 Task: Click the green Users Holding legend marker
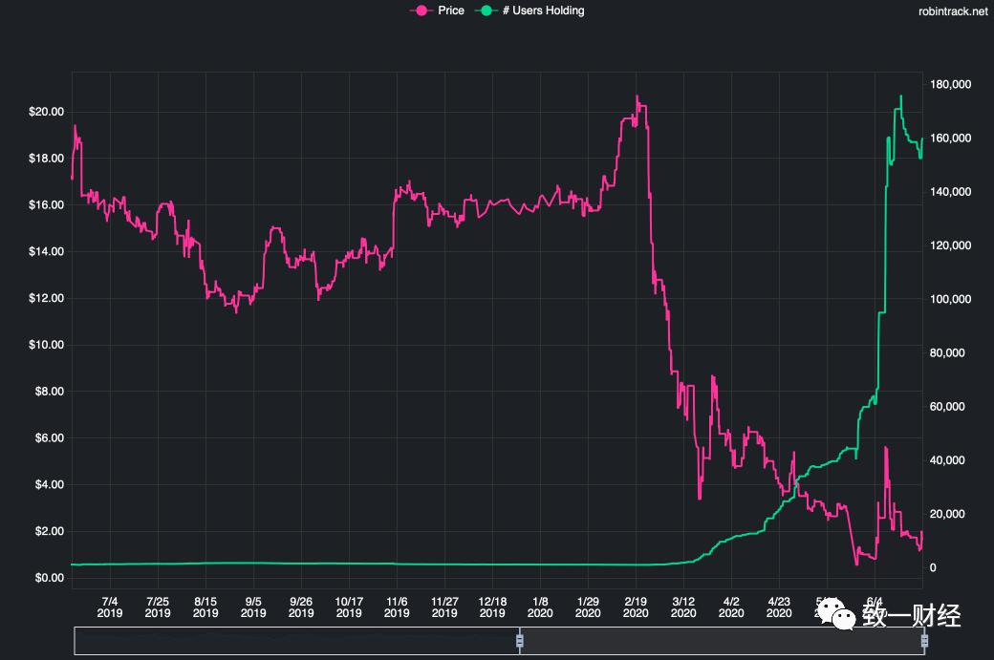pyautogui.click(x=487, y=11)
